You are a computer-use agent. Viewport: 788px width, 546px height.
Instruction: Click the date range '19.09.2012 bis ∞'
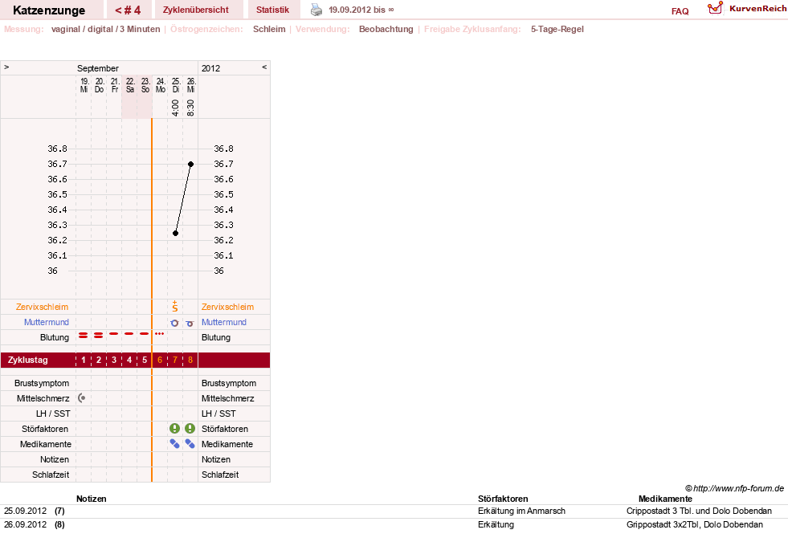(x=361, y=10)
